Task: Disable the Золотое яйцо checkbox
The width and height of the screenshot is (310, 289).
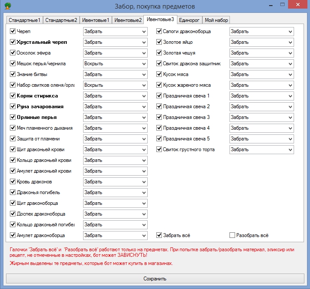Action: tap(159, 42)
